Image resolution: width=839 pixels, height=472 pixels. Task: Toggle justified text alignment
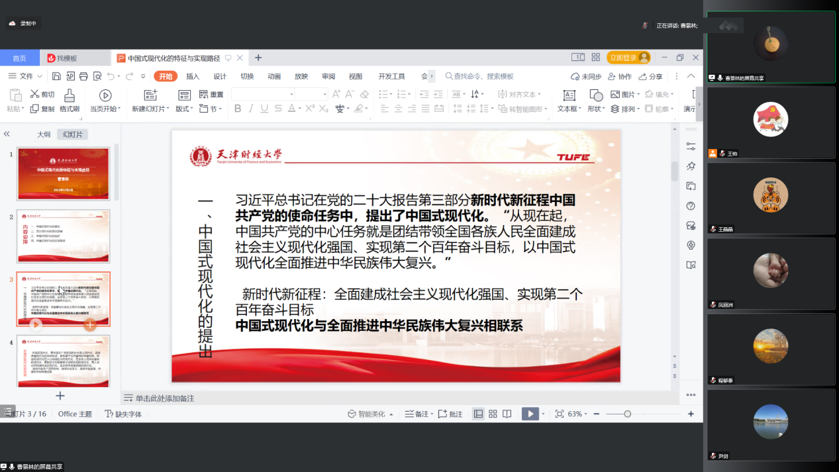pyautogui.click(x=425, y=109)
